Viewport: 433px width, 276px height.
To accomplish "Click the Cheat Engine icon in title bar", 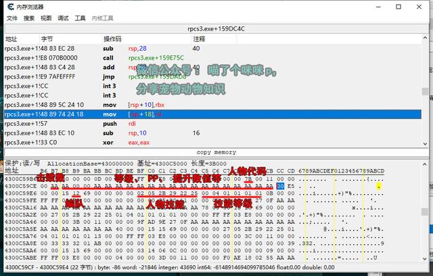I will pyautogui.click(x=10, y=7).
